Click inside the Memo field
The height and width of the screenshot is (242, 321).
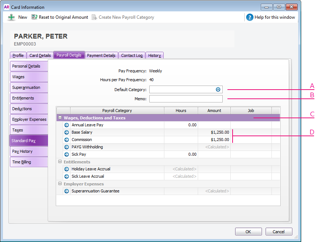pyautogui.click(x=186, y=98)
